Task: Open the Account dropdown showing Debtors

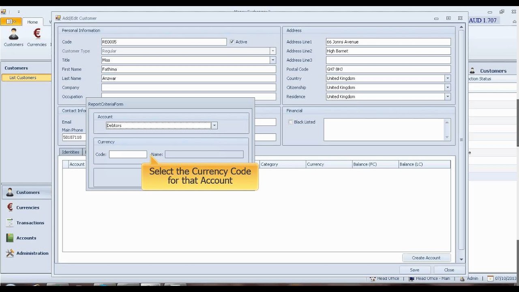Action: 214,126
